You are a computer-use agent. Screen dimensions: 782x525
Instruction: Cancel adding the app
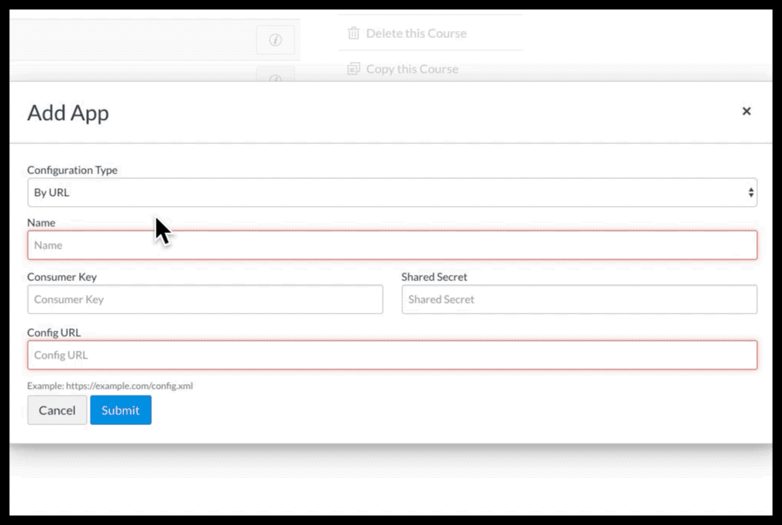(57, 410)
